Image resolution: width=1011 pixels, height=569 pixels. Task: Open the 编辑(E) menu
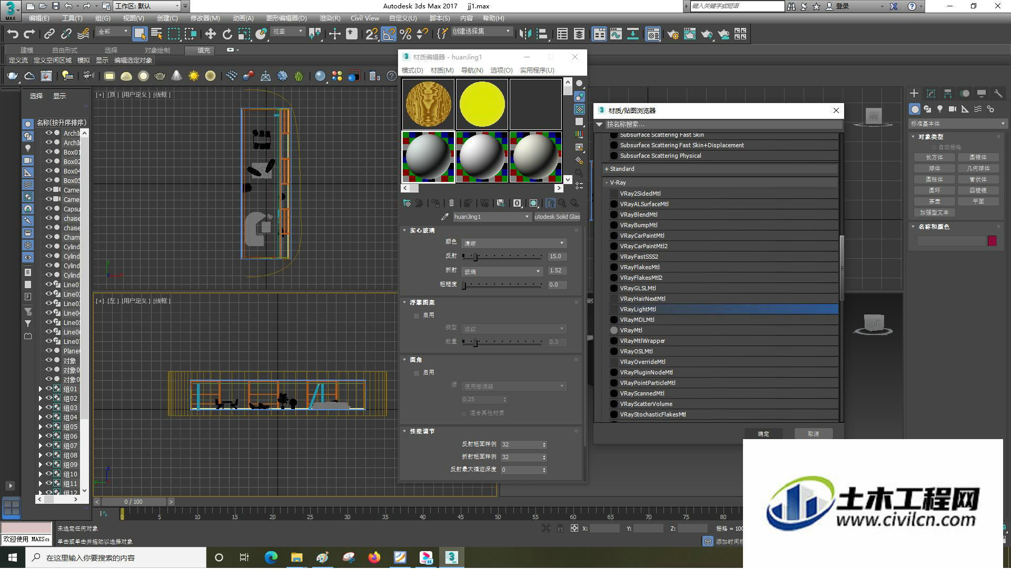39,18
